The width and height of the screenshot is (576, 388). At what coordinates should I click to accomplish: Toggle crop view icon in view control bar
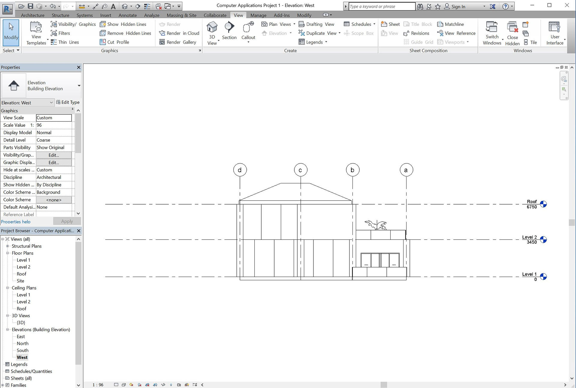[147, 385]
